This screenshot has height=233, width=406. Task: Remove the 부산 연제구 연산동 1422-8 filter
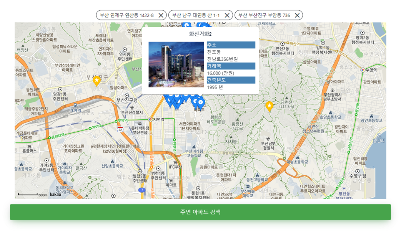[x=161, y=15]
